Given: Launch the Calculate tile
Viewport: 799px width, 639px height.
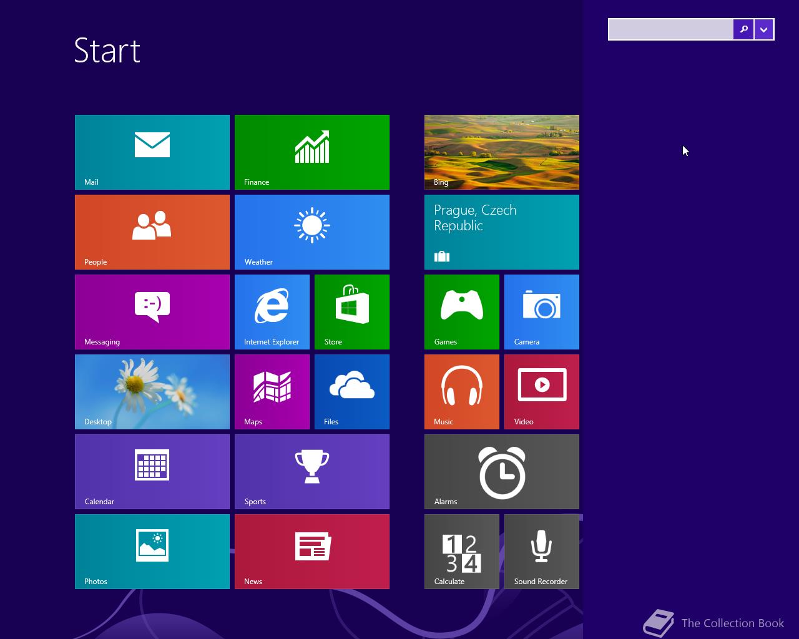Looking at the screenshot, I should [x=462, y=552].
